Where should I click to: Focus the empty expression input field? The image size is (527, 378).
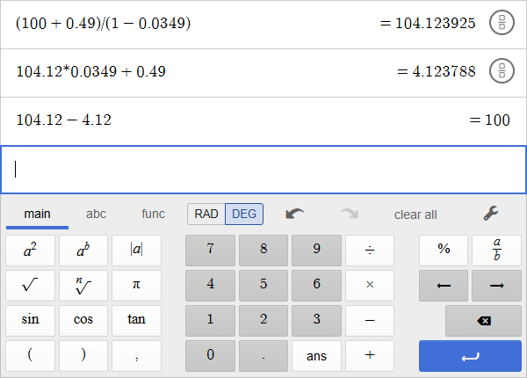pyautogui.click(x=263, y=170)
